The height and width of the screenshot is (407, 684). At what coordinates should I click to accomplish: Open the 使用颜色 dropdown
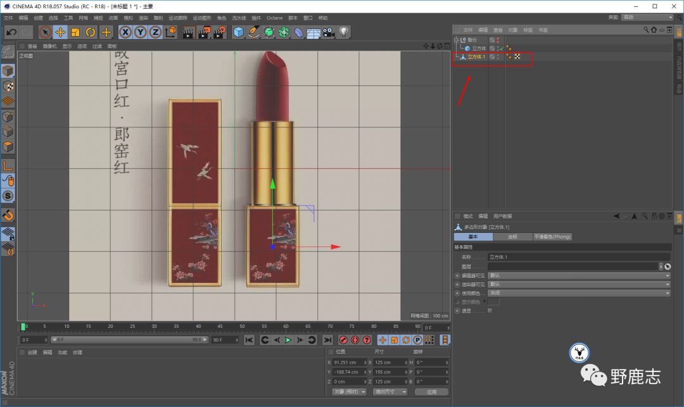coord(578,293)
